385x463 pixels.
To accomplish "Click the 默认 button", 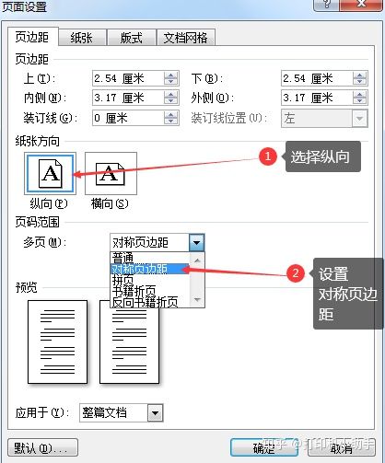I will coord(42,447).
